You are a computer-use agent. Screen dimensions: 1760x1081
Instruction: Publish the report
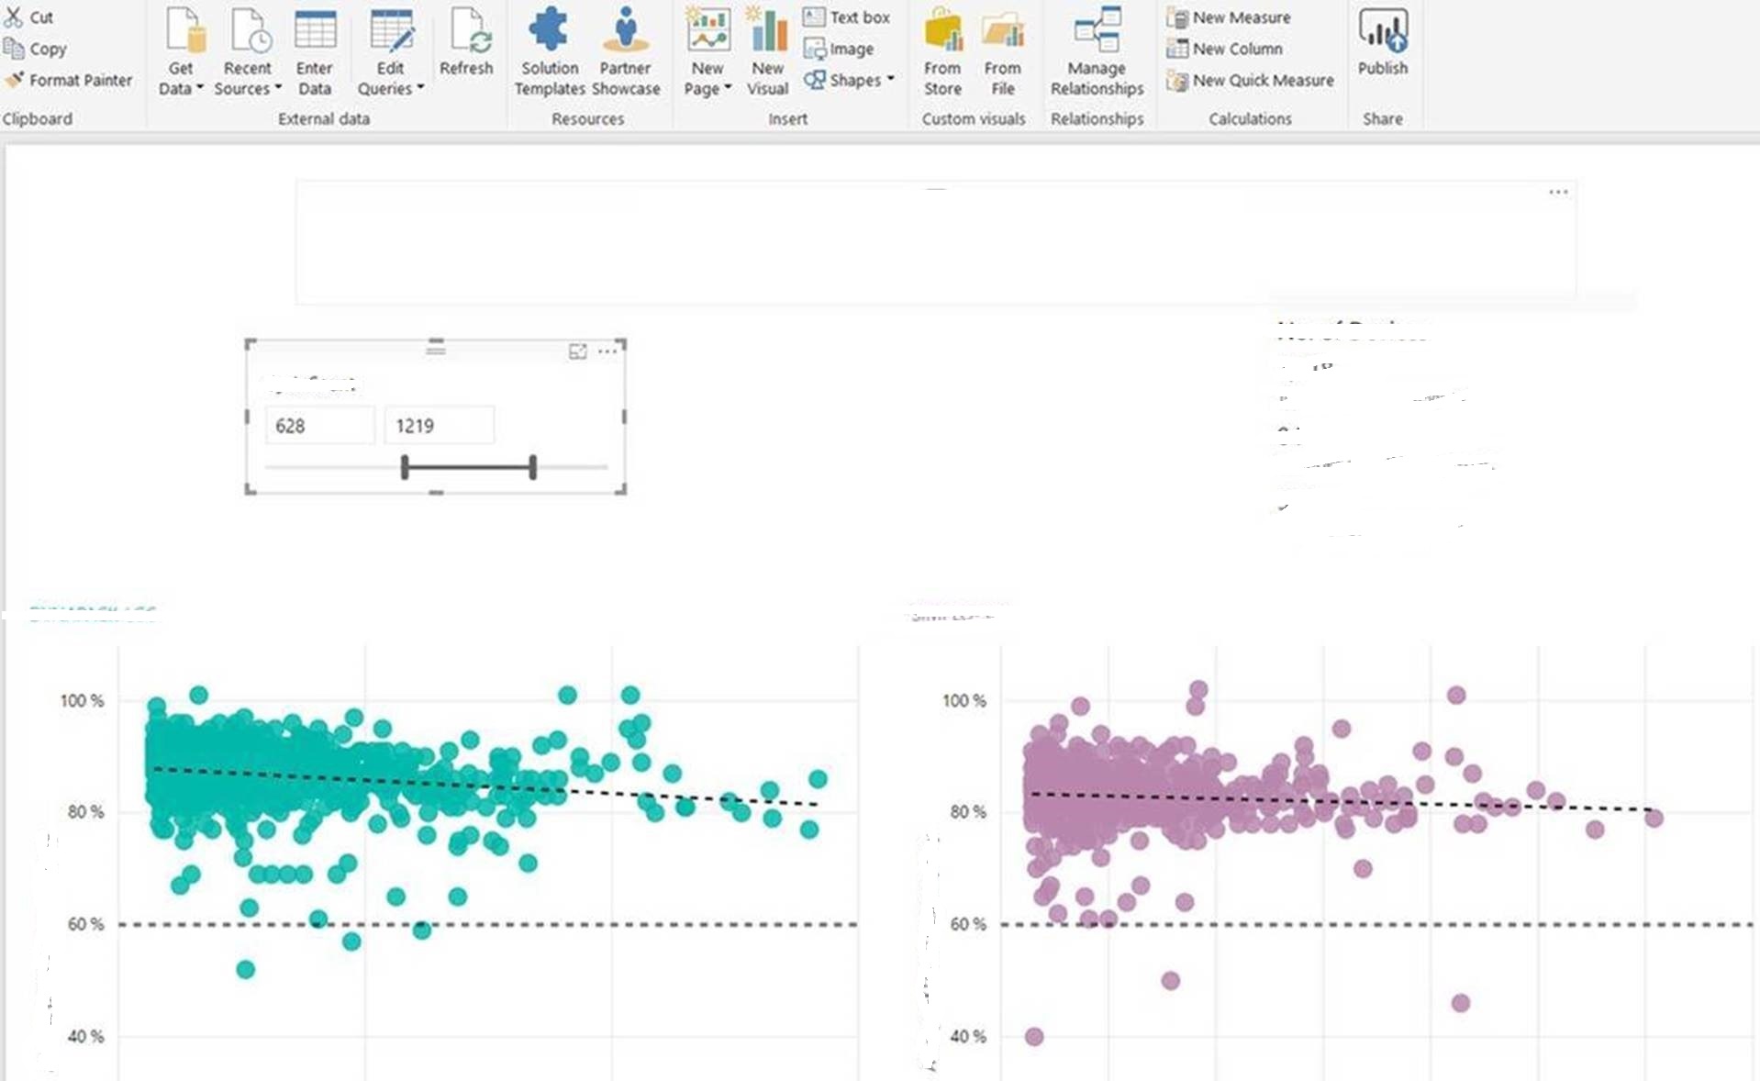point(1383,42)
